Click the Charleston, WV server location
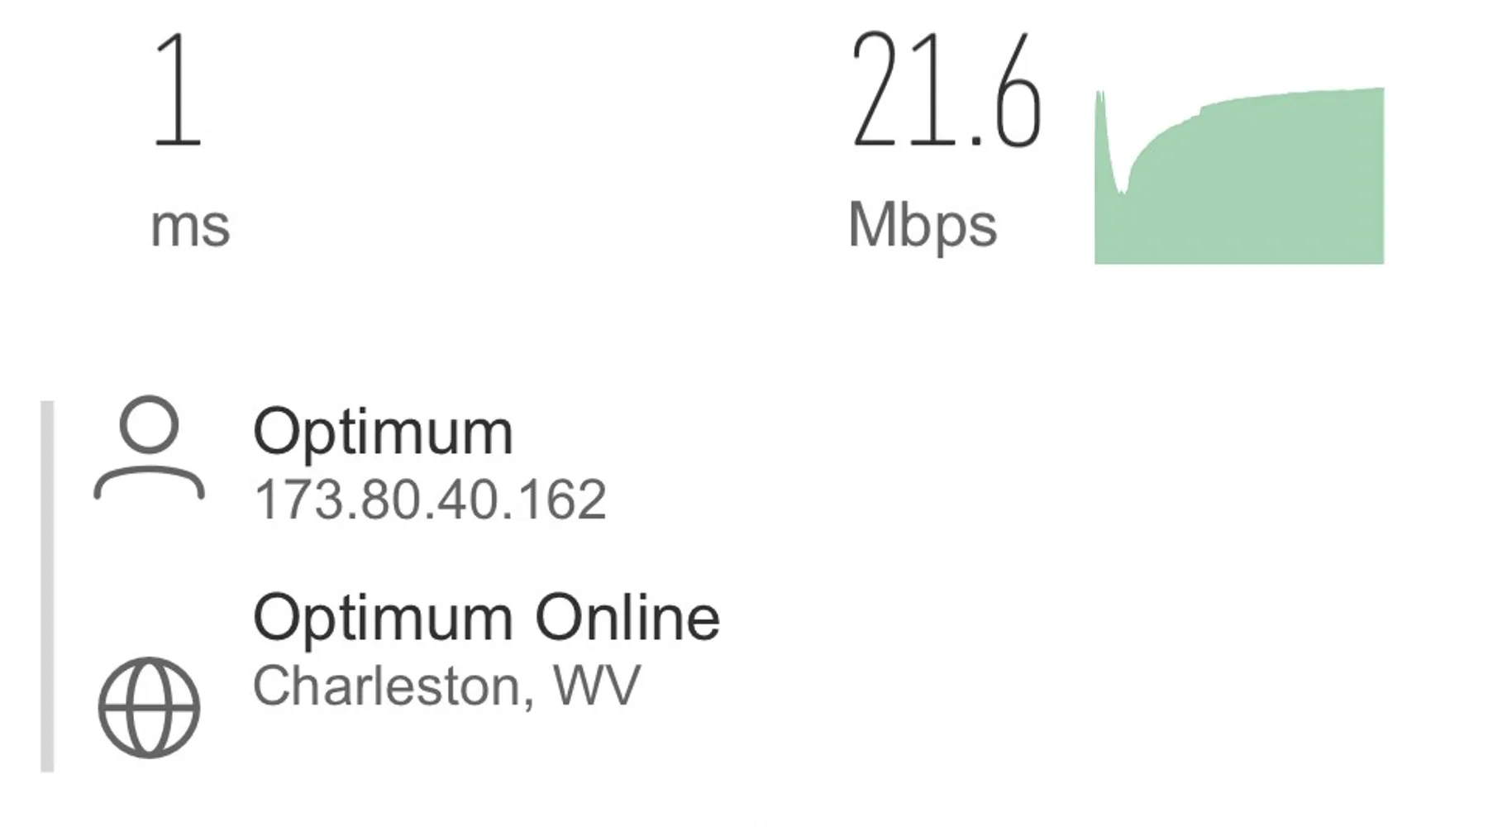 [446, 686]
